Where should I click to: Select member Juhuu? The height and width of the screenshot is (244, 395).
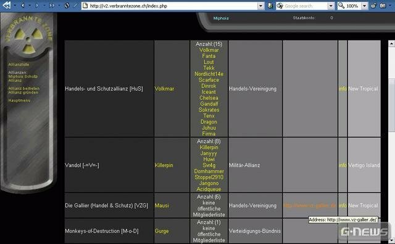209,128
